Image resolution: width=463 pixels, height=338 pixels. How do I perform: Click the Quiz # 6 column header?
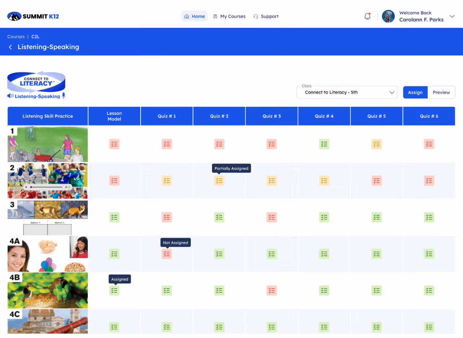429,116
